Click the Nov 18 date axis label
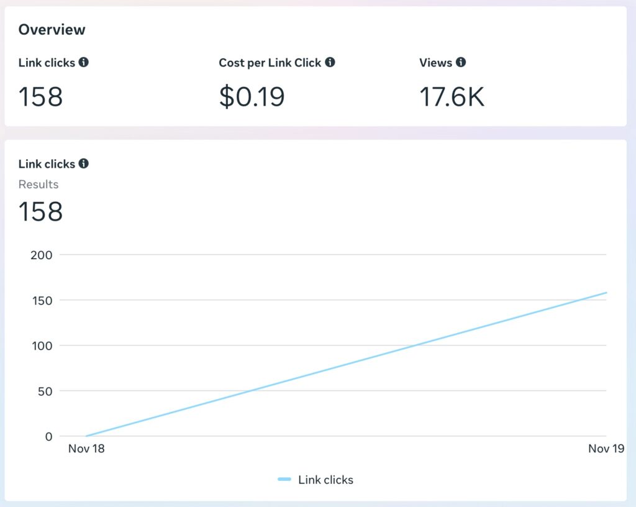 point(86,449)
